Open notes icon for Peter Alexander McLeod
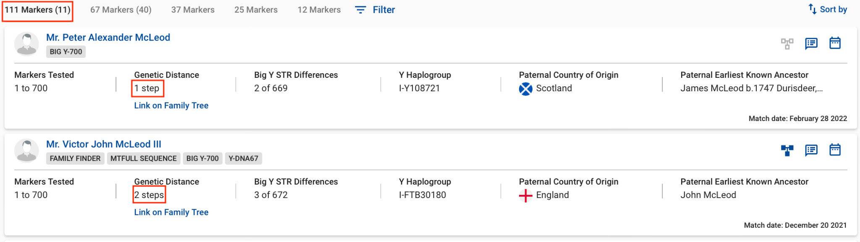Viewport: 860px width, 242px height. pyautogui.click(x=811, y=44)
